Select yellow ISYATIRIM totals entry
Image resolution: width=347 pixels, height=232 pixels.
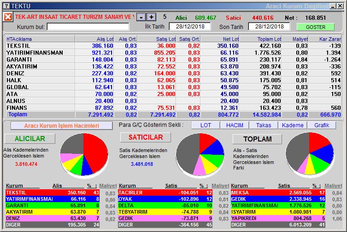pos(278,212)
